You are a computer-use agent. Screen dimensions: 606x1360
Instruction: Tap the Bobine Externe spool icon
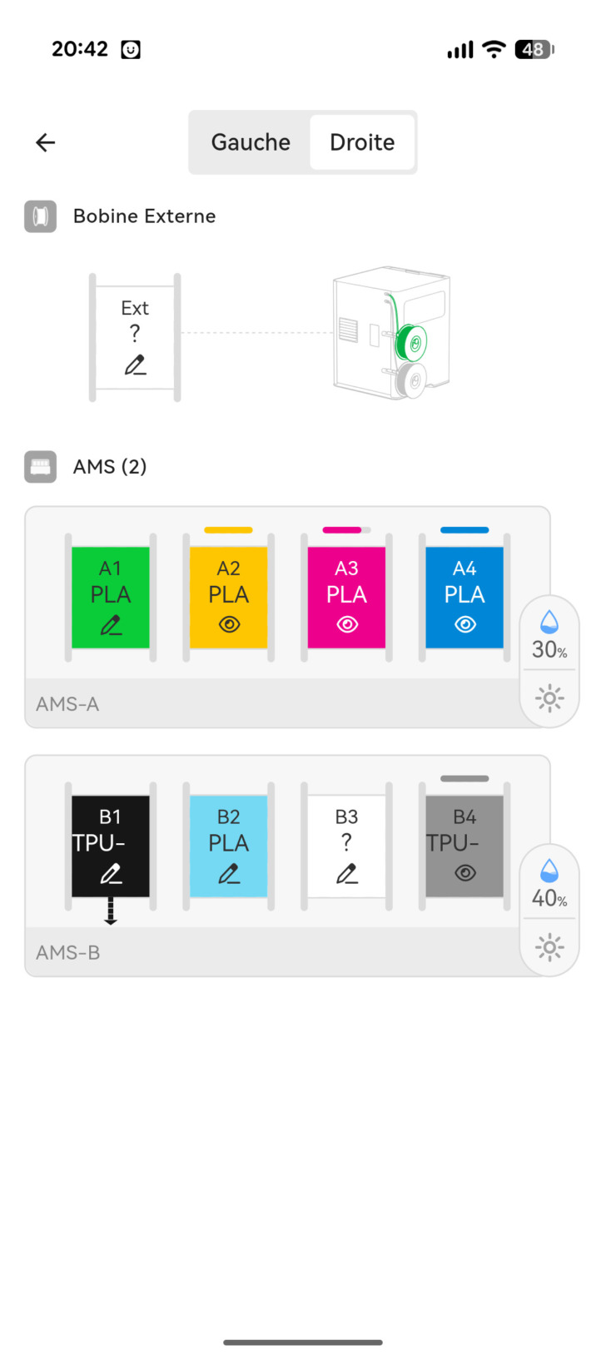point(41,216)
